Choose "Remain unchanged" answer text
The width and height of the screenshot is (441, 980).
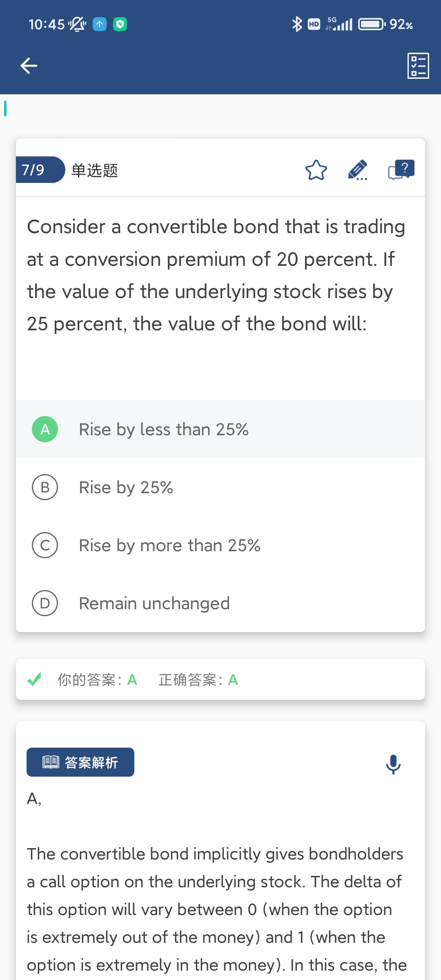pos(154,604)
